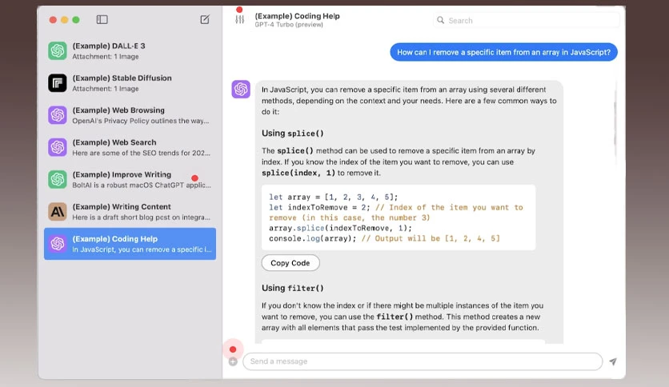Viewport: 669px width, 387px height.
Task: Click the Improve Writing chat avatar icon
Action: [58, 179]
